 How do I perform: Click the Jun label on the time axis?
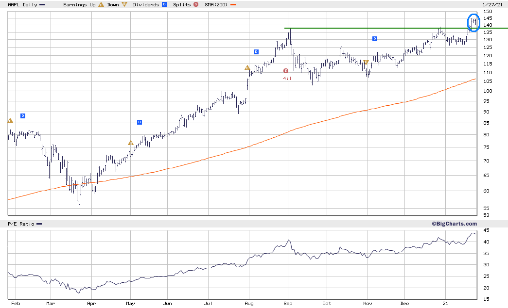167,304
